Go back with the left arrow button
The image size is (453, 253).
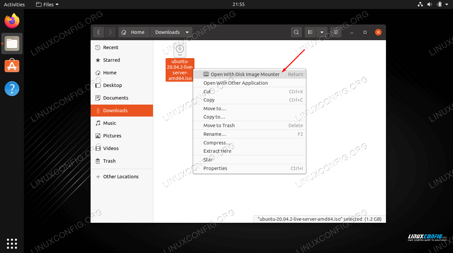coord(98,32)
